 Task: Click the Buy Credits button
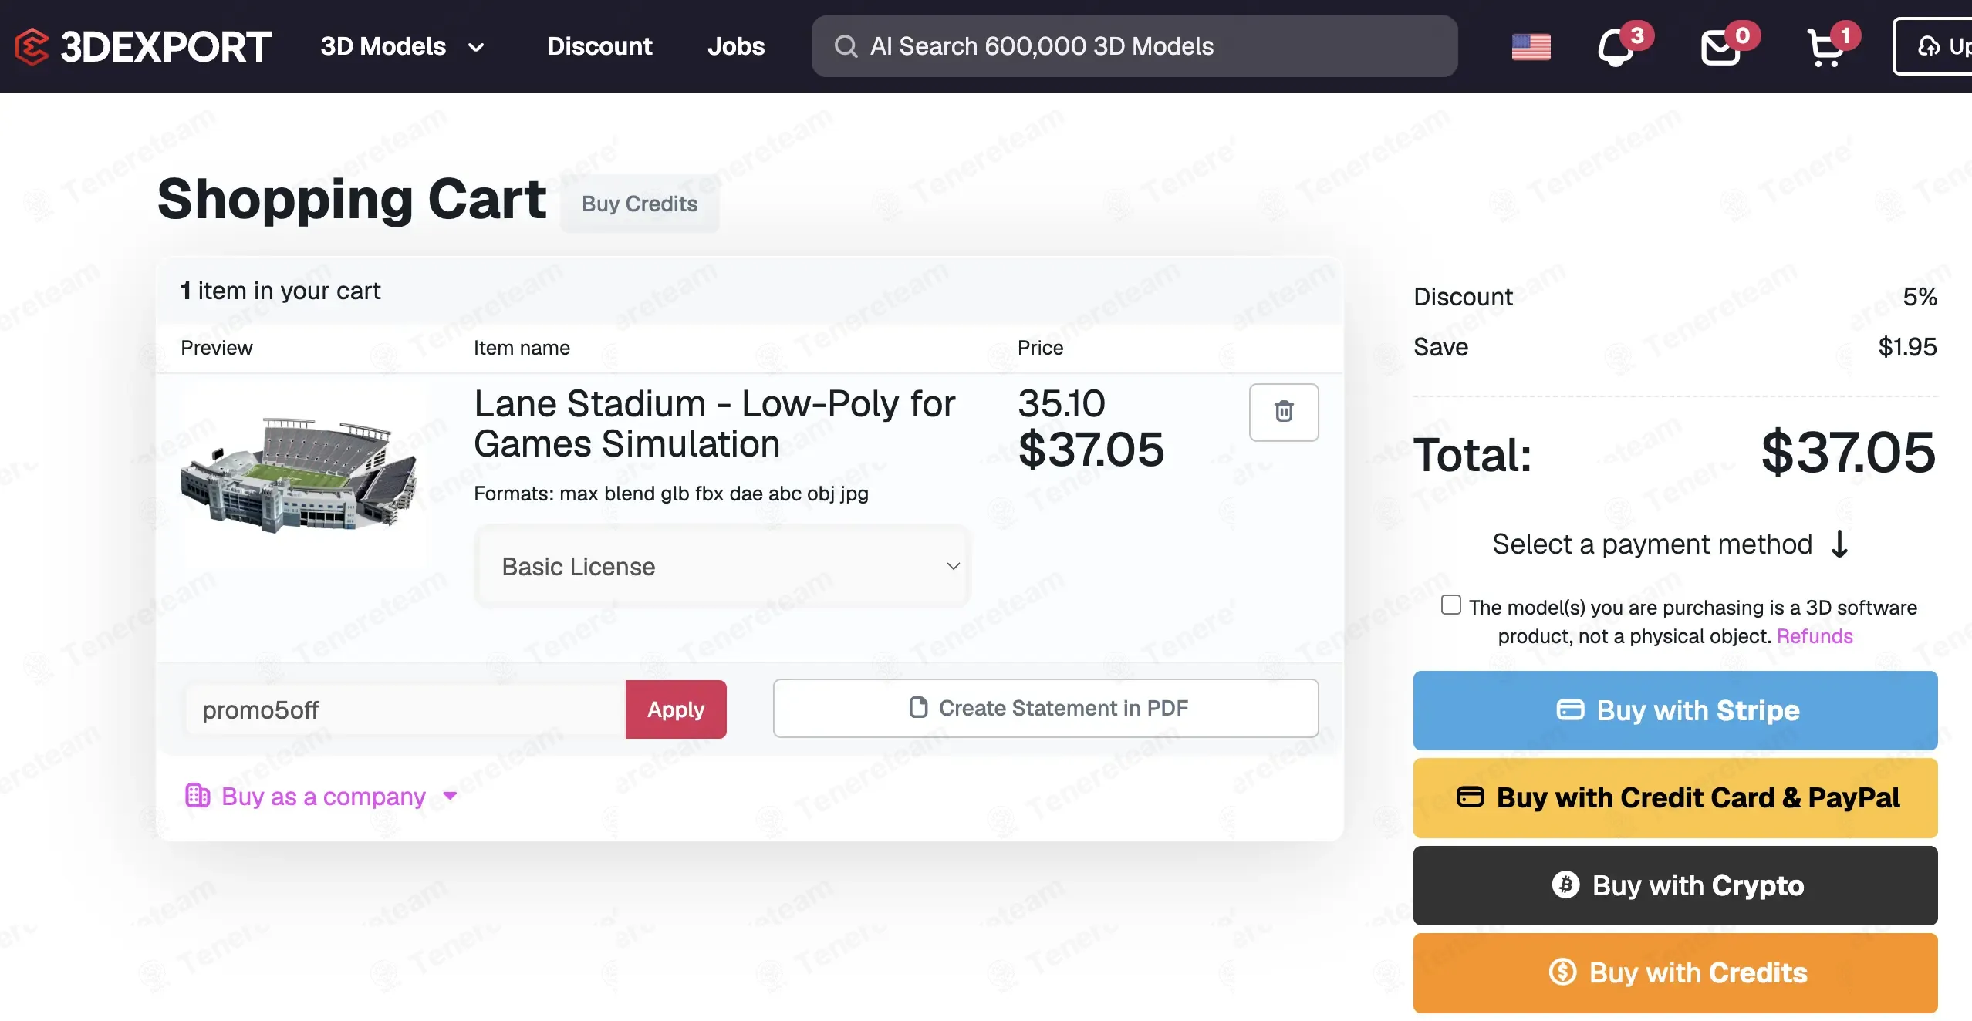[640, 204]
